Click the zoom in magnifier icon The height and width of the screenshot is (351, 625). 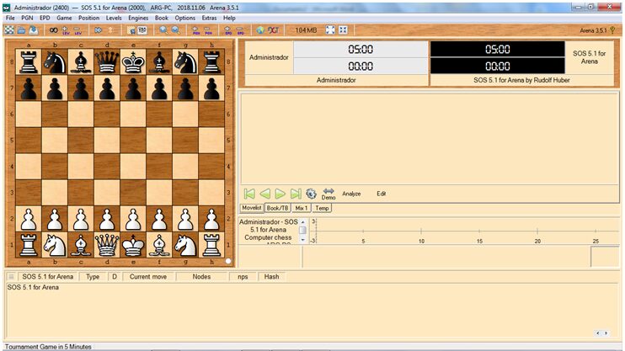point(163,30)
